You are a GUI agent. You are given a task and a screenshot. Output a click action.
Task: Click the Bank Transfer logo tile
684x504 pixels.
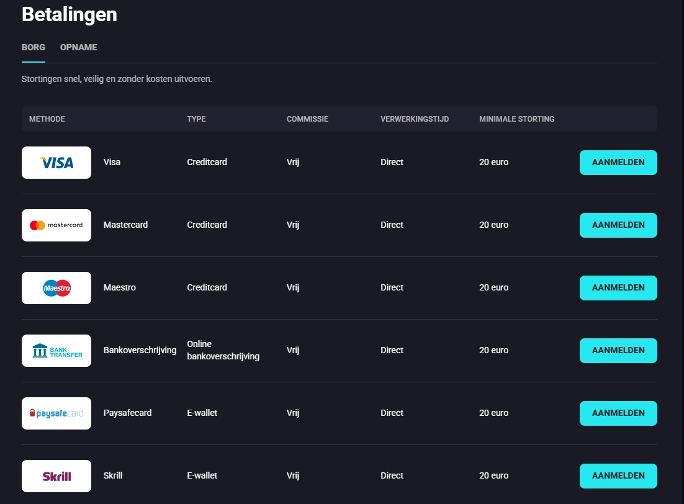(56, 351)
